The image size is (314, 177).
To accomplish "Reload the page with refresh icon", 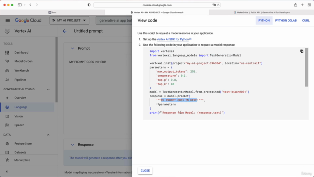I will click(x=218, y=5).
